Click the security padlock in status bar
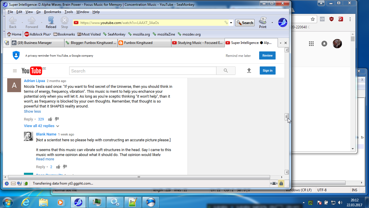The image size is (369, 208). [281, 183]
